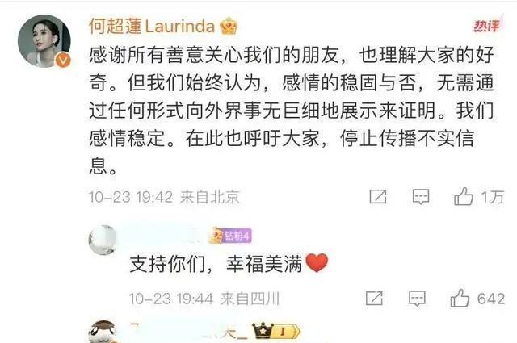Like Laurinda's comment with the thumbs-up

click(x=463, y=196)
